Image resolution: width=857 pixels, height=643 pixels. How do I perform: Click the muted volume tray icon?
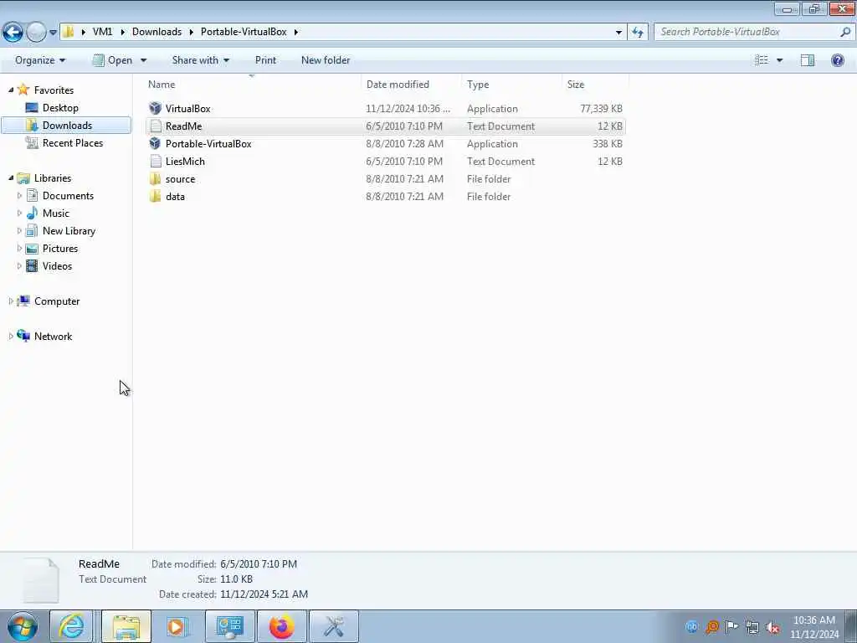coord(772,627)
